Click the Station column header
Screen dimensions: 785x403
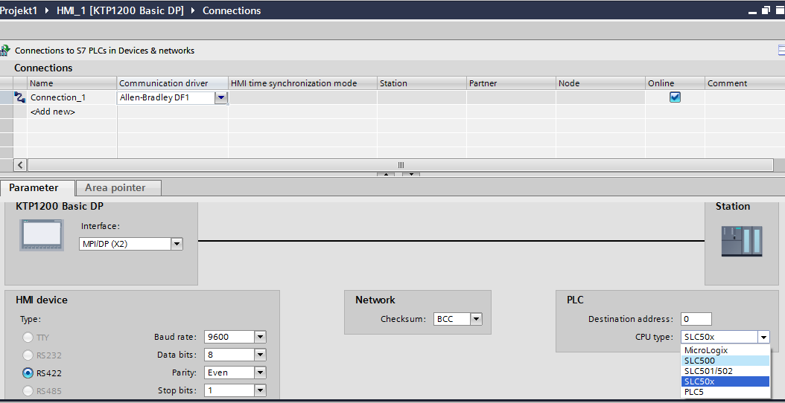point(422,83)
